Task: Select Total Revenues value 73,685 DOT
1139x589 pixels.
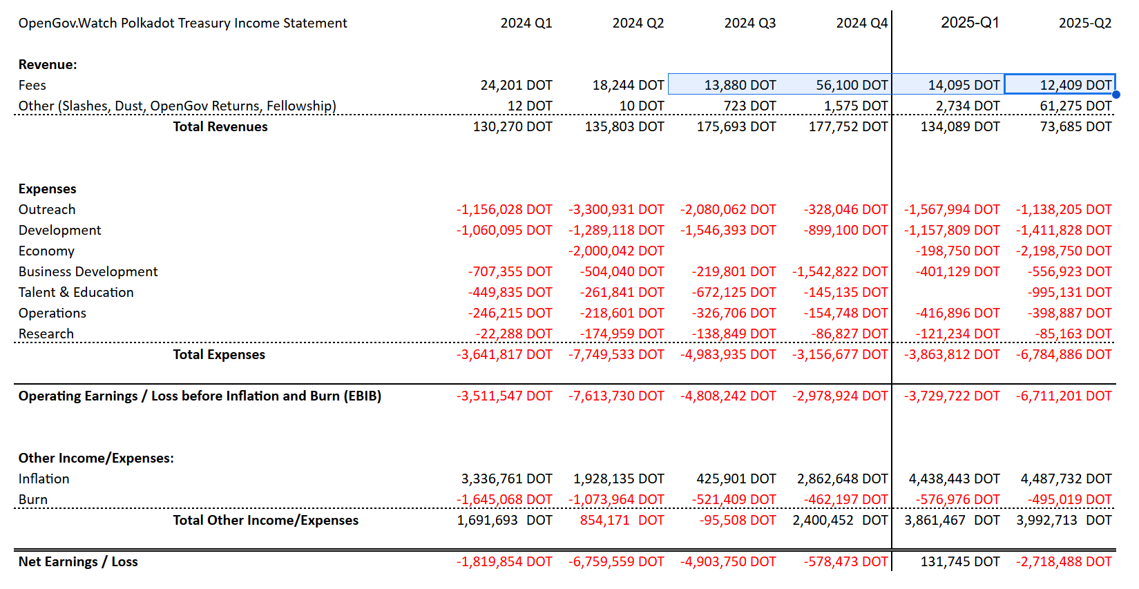Action: [1076, 126]
